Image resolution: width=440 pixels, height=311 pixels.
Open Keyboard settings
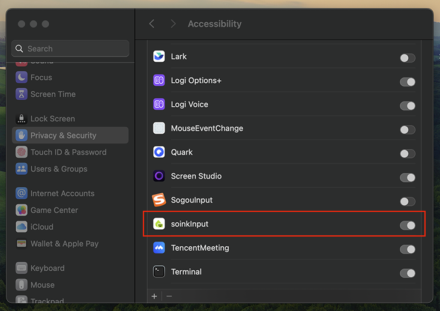pyautogui.click(x=70, y=268)
